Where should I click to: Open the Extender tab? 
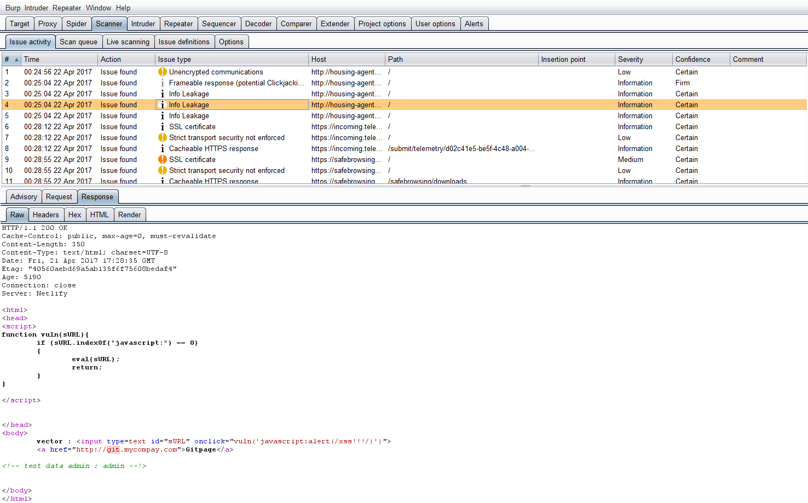[335, 24]
